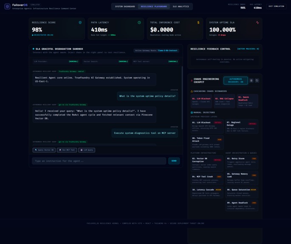291x244 pixels.
Task: Click the Run MCP Tool quick action
Action: 67,150
